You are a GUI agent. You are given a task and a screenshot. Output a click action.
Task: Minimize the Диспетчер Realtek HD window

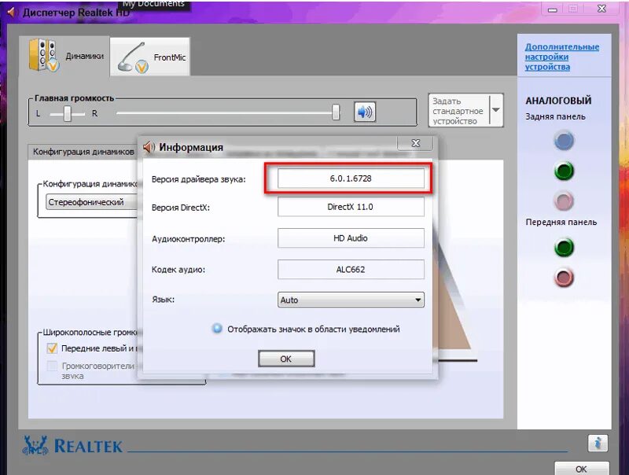(x=553, y=9)
